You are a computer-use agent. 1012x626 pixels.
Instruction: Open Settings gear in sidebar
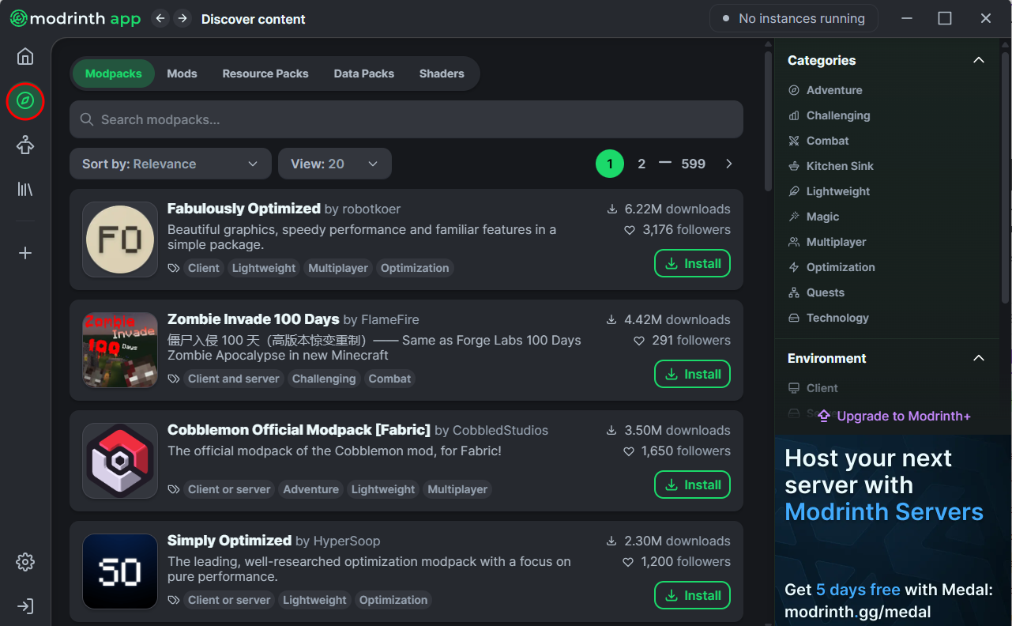[x=25, y=562]
